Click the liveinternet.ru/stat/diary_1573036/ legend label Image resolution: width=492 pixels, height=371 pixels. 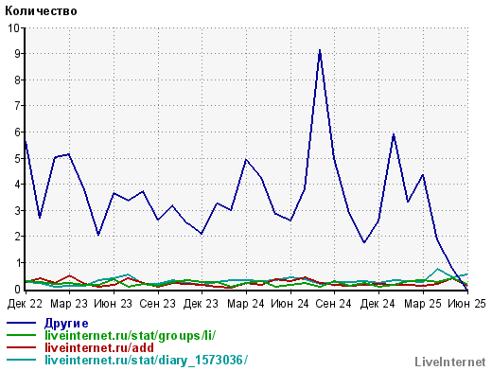147,360
